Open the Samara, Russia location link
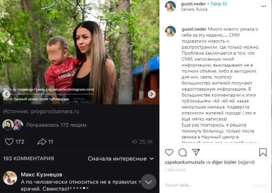 click(x=194, y=9)
